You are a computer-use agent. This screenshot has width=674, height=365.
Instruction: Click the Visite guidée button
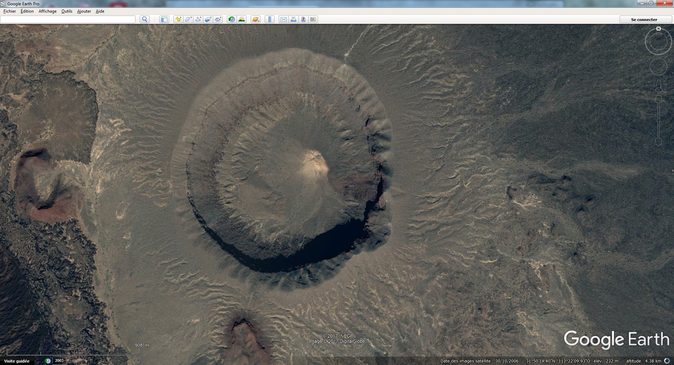[x=17, y=361]
